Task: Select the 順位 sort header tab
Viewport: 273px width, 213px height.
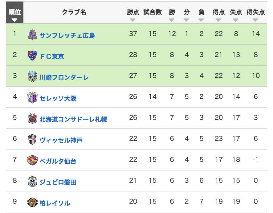Action: click(x=15, y=14)
